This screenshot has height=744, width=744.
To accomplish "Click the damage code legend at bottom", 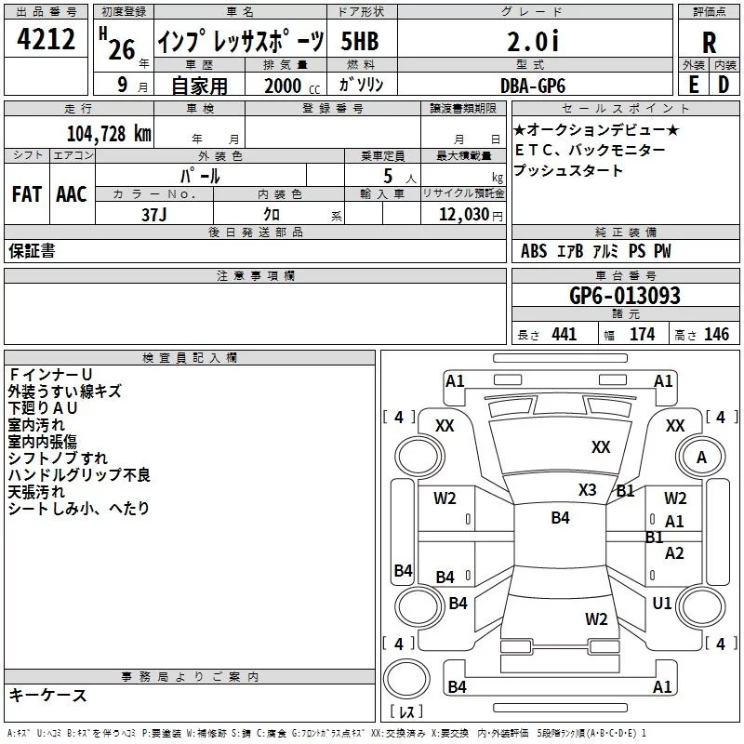I will pyautogui.click(x=326, y=734).
